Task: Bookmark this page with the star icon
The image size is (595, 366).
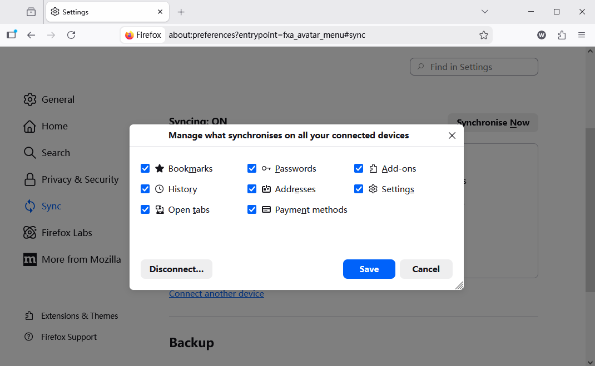Action: pyautogui.click(x=484, y=34)
